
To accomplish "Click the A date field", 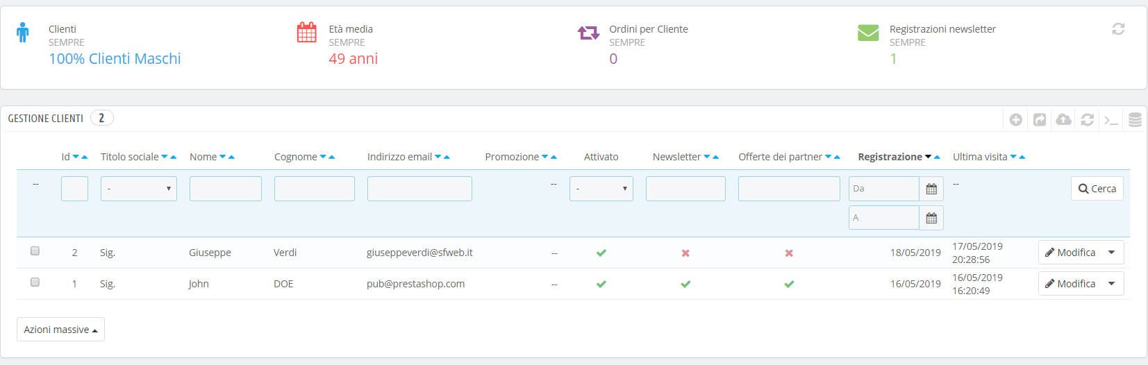I will (884, 218).
